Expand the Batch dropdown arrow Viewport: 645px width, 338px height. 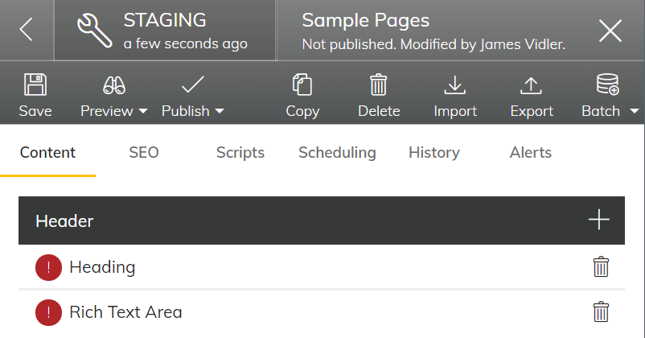coord(635,111)
